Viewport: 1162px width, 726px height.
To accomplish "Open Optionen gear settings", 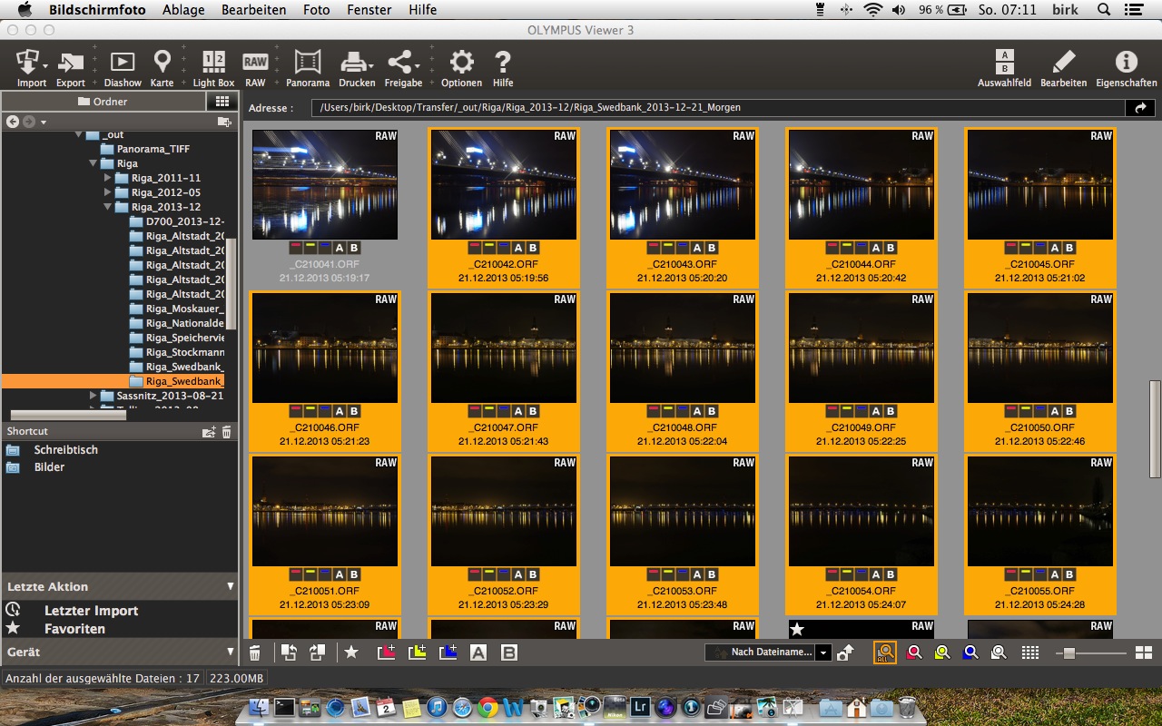I will [x=462, y=68].
